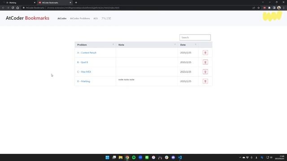Bookmark this page with the star icon
Image resolution: width=287 pixels, height=161 pixels.
(258, 8)
